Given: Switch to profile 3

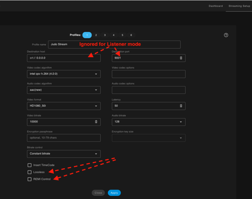Looking at the screenshot, I should pos(105,35).
